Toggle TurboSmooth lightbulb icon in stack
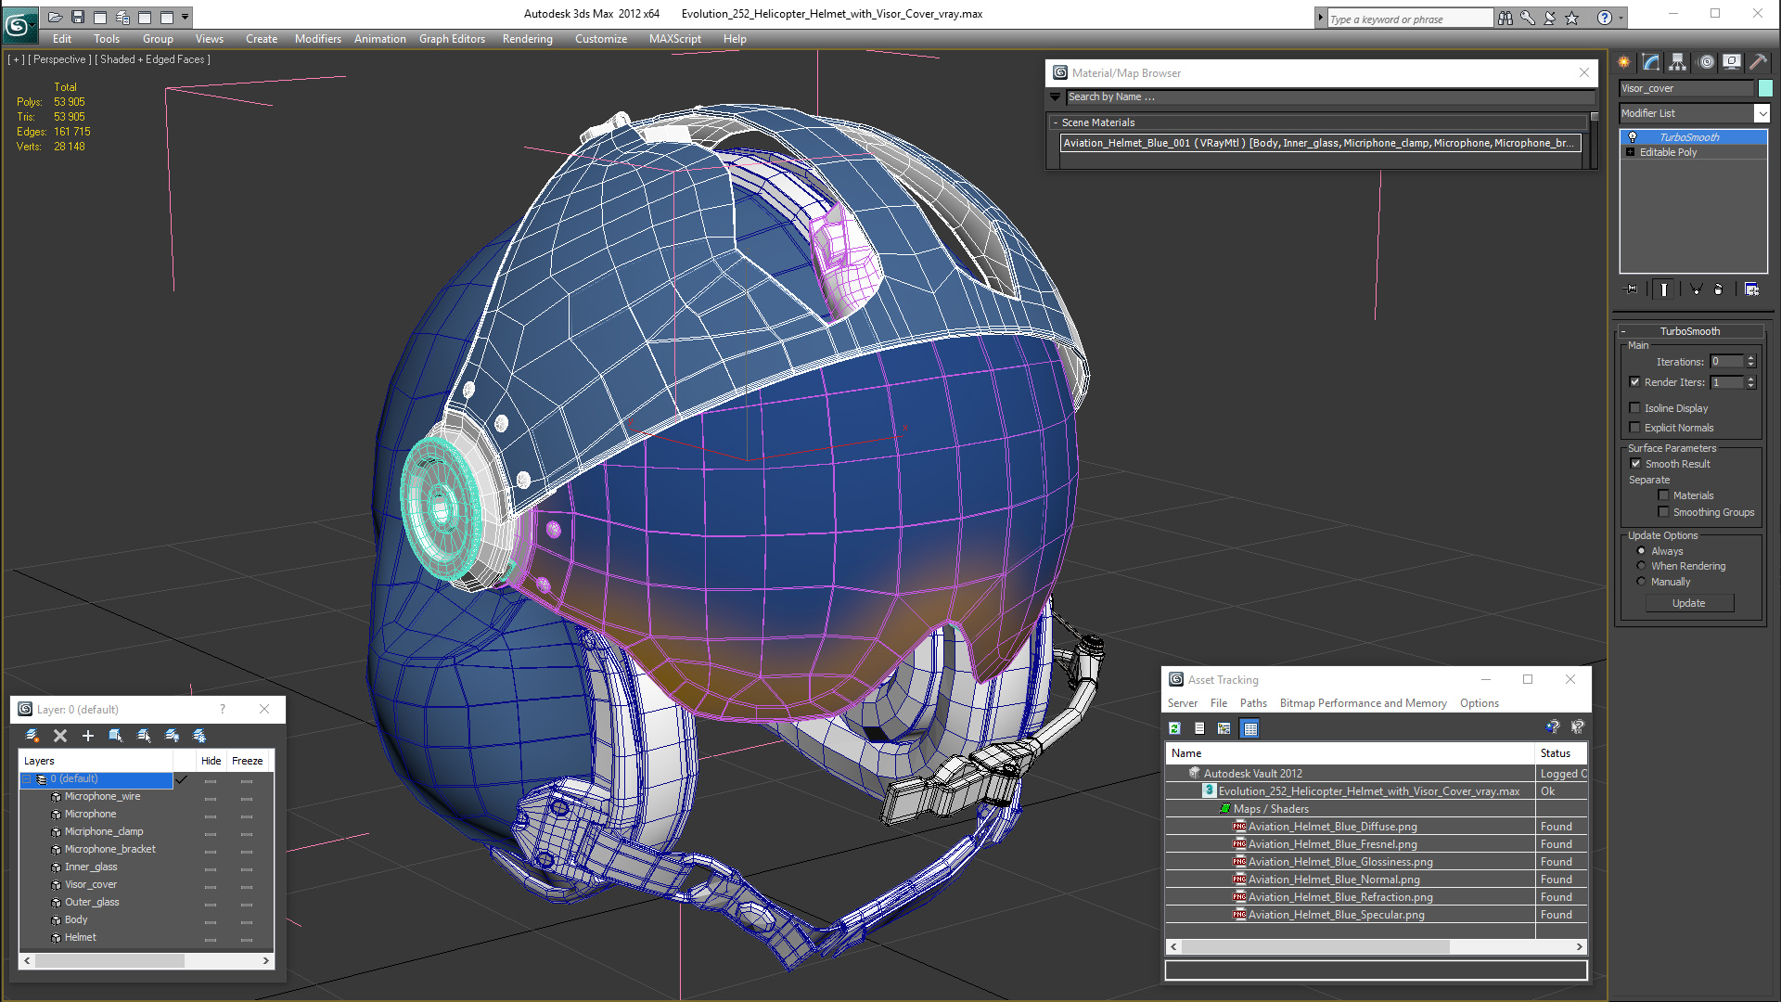1781x1002 pixels. tap(1633, 137)
